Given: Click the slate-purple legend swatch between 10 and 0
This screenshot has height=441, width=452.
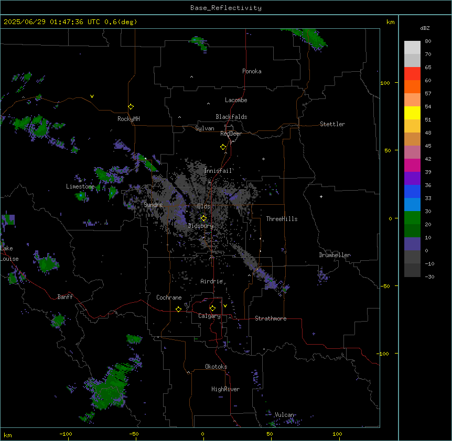Looking at the screenshot, I should (x=412, y=244).
